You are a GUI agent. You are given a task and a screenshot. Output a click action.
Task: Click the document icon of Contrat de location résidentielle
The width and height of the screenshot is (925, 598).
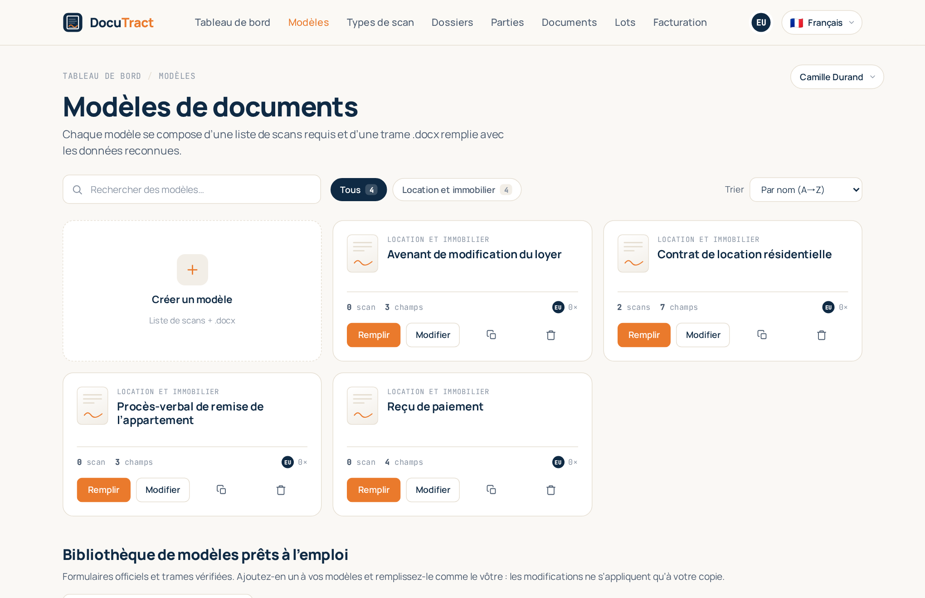[633, 253]
